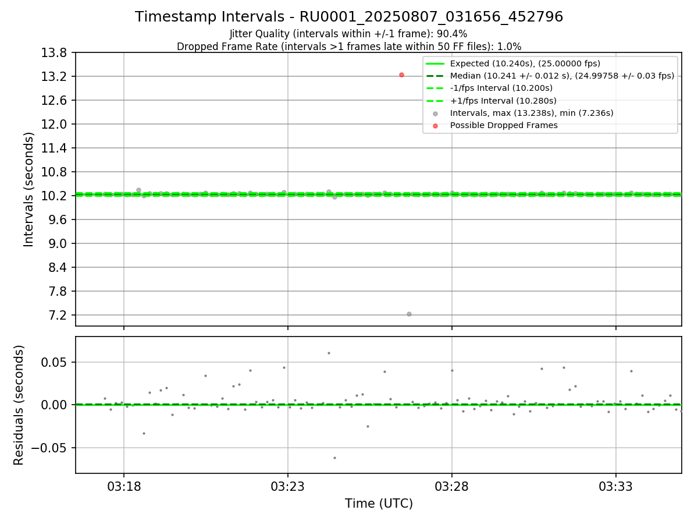Click the Intervals (seconds) axis label

[x=29, y=189]
